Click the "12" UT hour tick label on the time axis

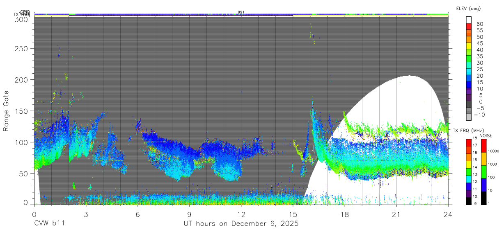click(241, 214)
